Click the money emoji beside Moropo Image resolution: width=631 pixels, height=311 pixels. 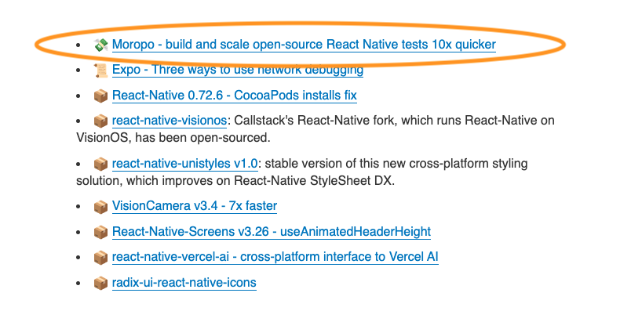tap(100, 45)
